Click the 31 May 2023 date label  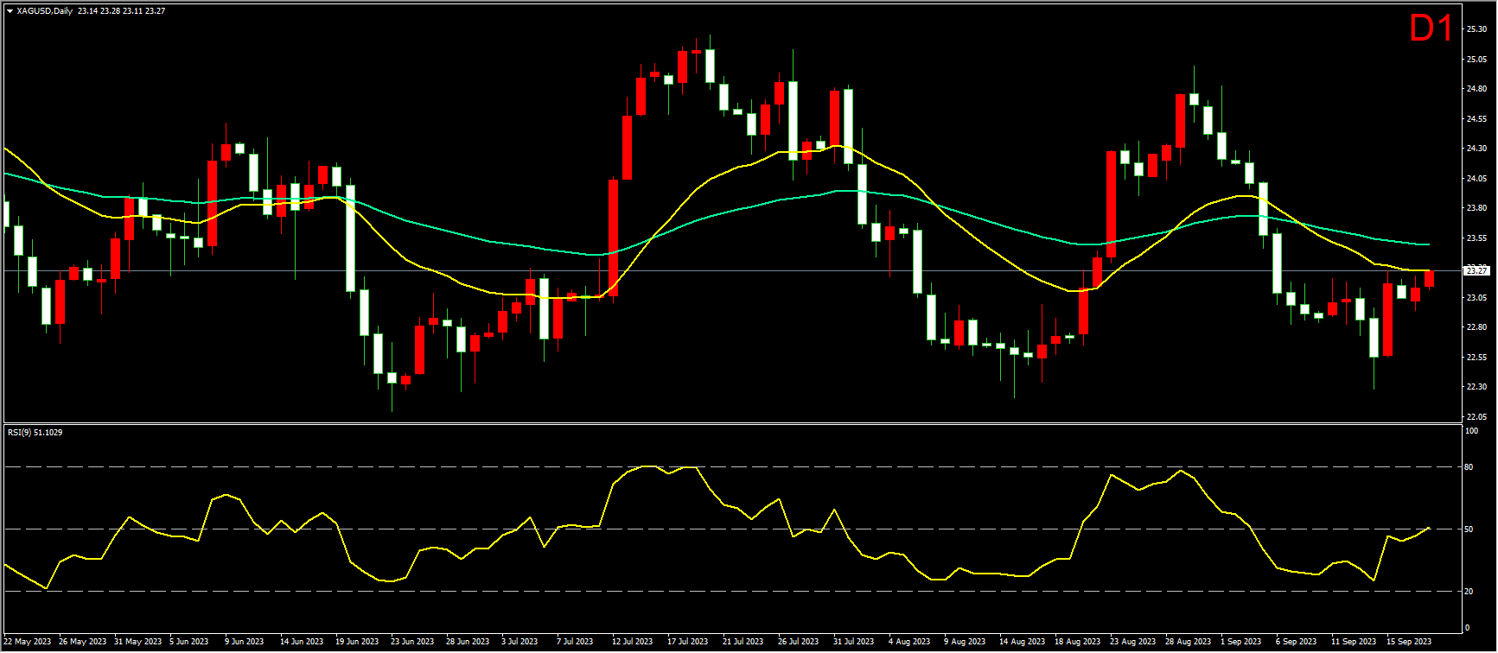click(138, 642)
